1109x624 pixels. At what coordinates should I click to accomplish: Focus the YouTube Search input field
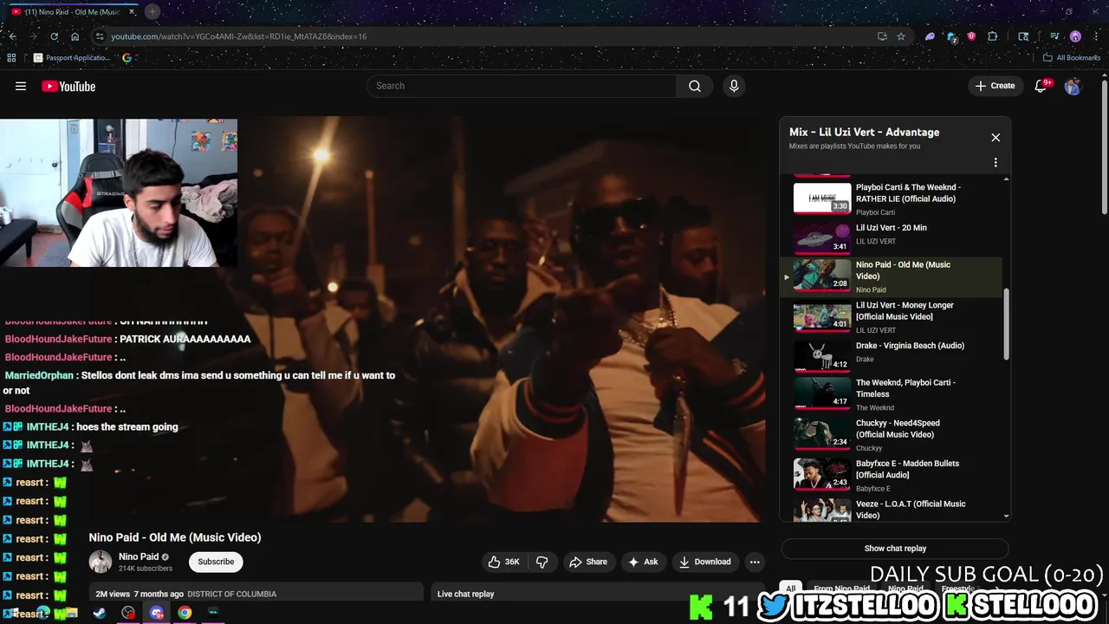pos(522,86)
